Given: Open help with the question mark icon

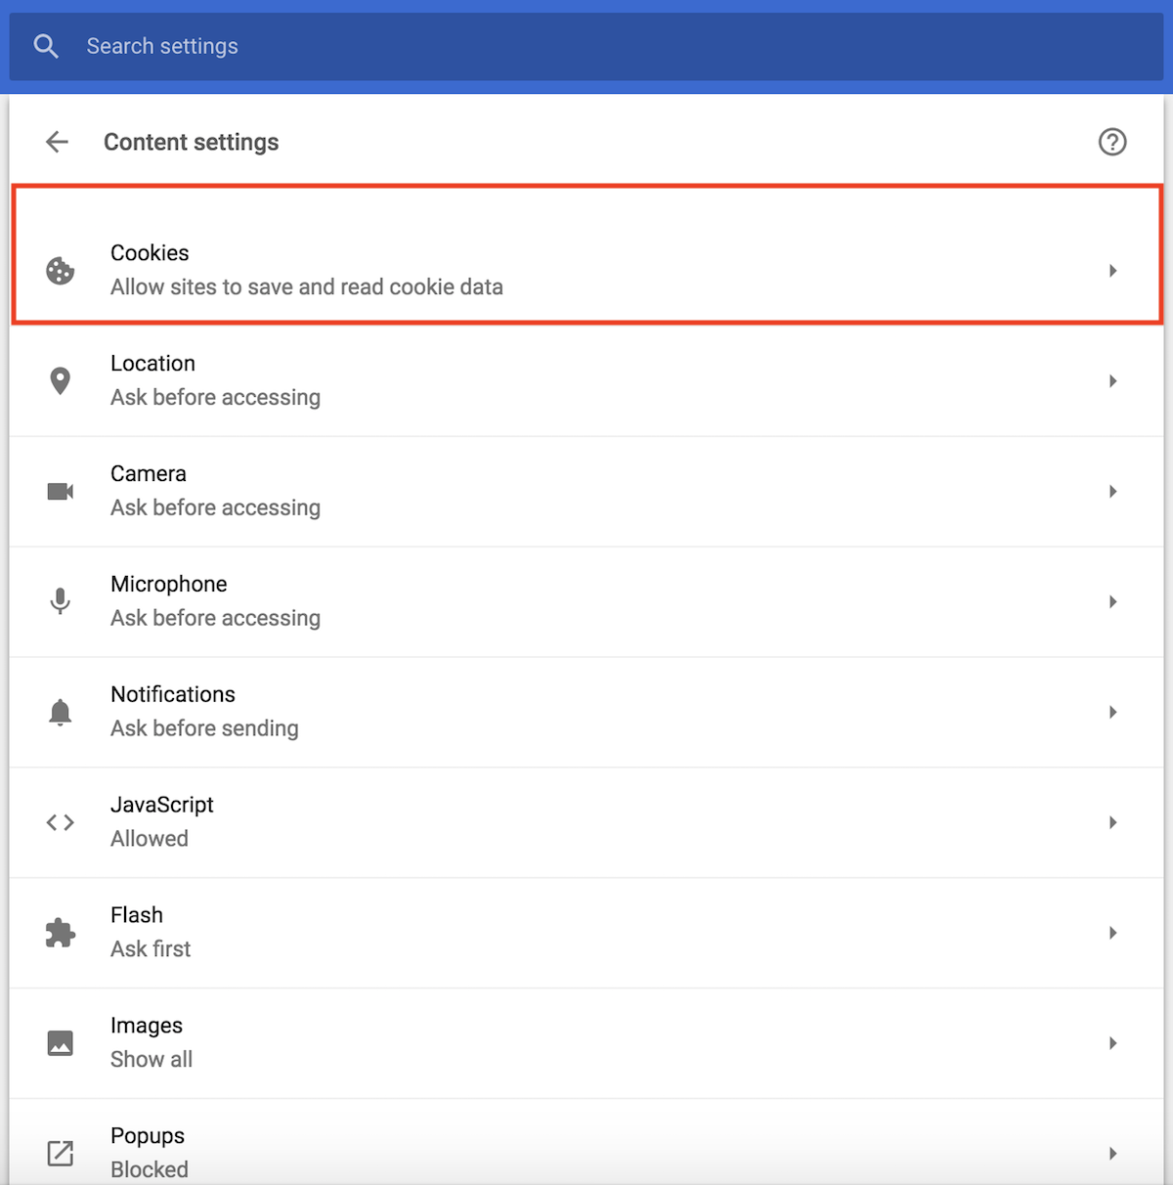Looking at the screenshot, I should tap(1112, 142).
